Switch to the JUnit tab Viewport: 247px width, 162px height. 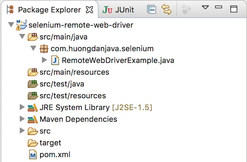click(x=118, y=10)
